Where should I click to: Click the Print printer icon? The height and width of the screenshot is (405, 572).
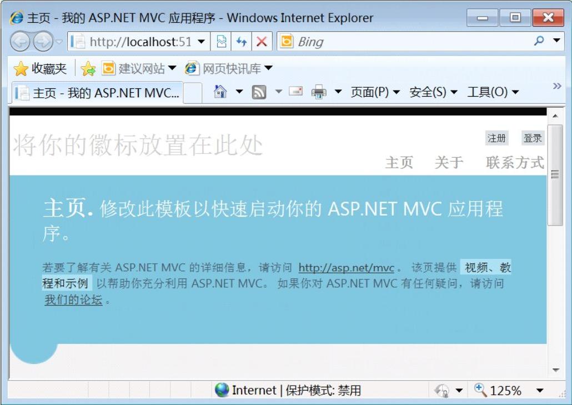319,92
